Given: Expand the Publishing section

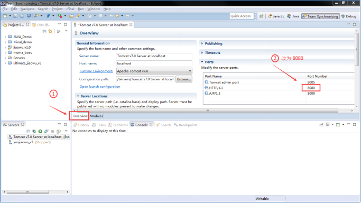Looking at the screenshot, I should [x=202, y=43].
